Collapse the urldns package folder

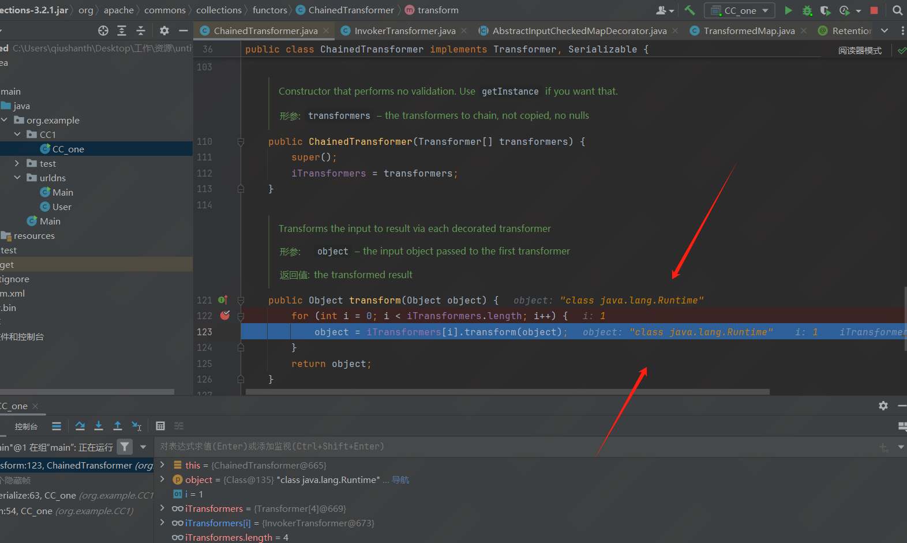click(x=17, y=178)
